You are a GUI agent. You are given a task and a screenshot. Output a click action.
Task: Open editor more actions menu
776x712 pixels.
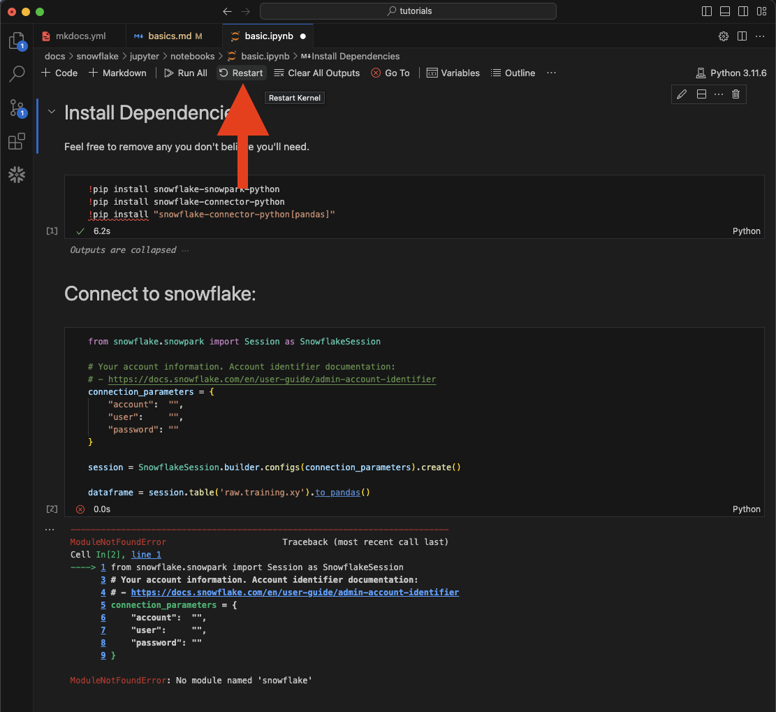[760, 36]
